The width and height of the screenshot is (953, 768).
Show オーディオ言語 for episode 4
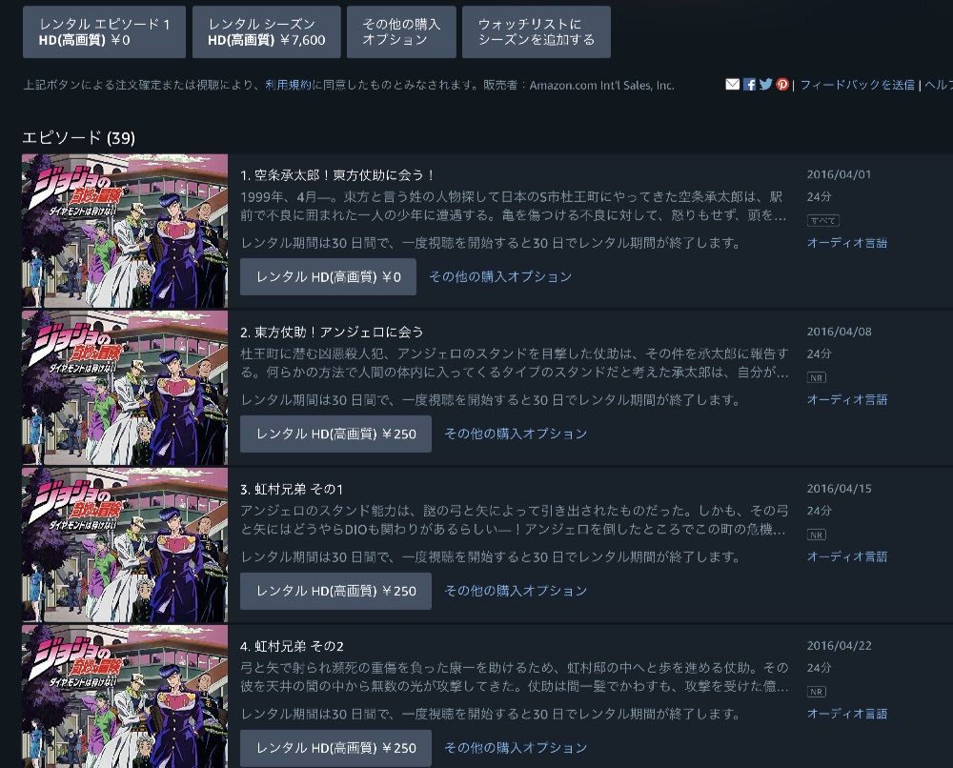coord(846,714)
